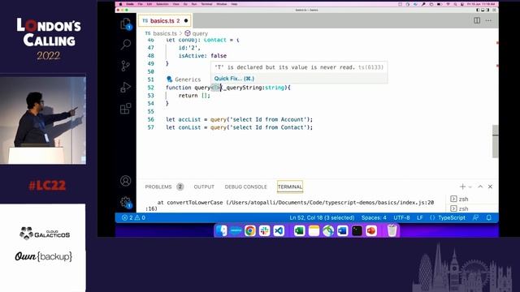
Task: Open the Terminal menu in the menu bar
Action: pyautogui.click(x=206, y=4)
